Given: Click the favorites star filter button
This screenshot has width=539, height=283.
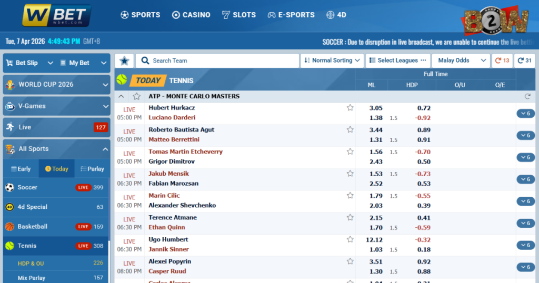Looking at the screenshot, I should click(x=124, y=61).
